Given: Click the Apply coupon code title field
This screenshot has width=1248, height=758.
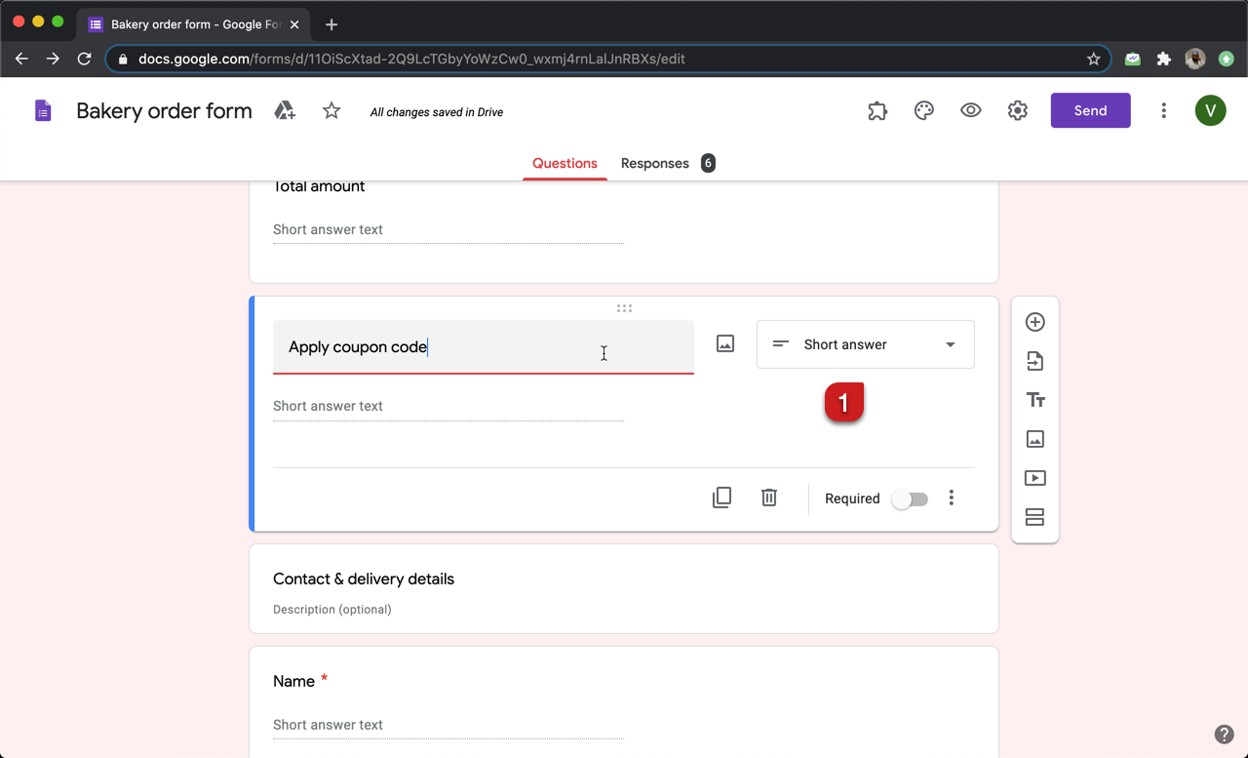Looking at the screenshot, I should coord(483,347).
